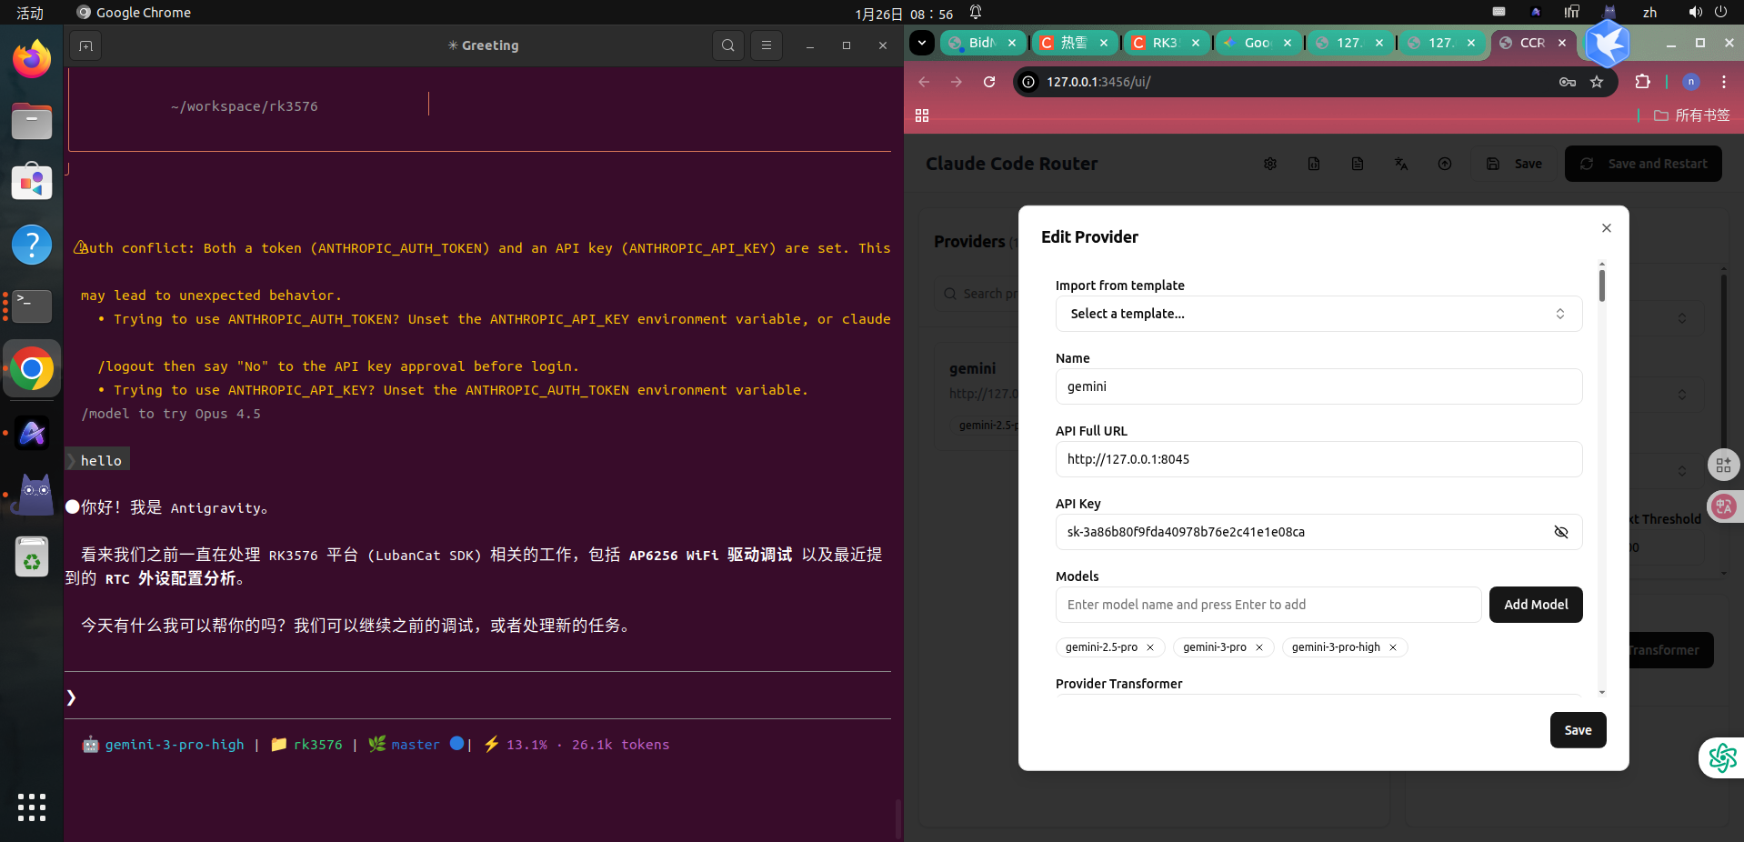Focus the model name entry field

tap(1268, 605)
